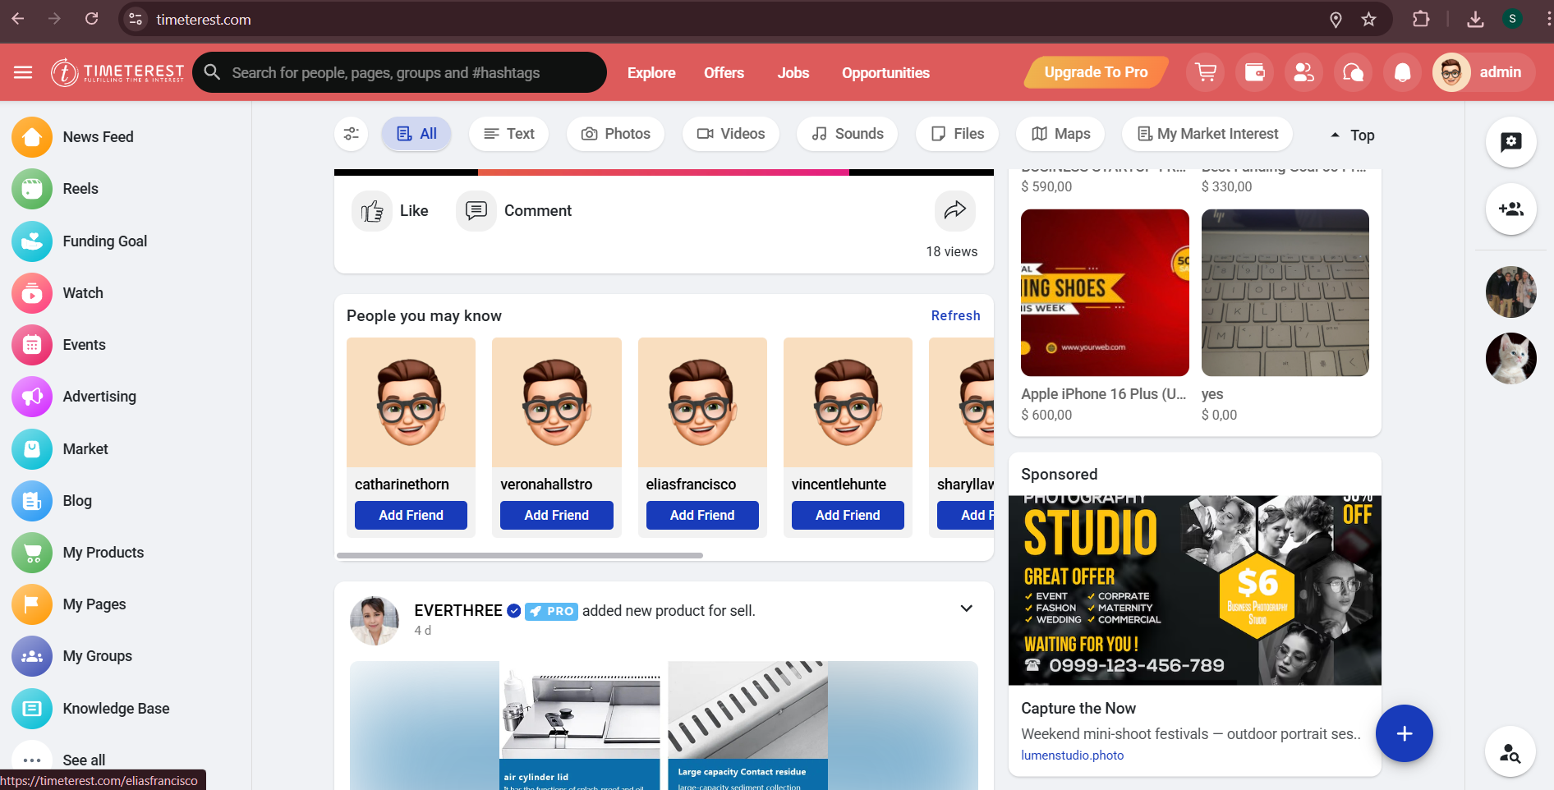Open the Market bag icon
The image size is (1554, 790).
point(32,449)
